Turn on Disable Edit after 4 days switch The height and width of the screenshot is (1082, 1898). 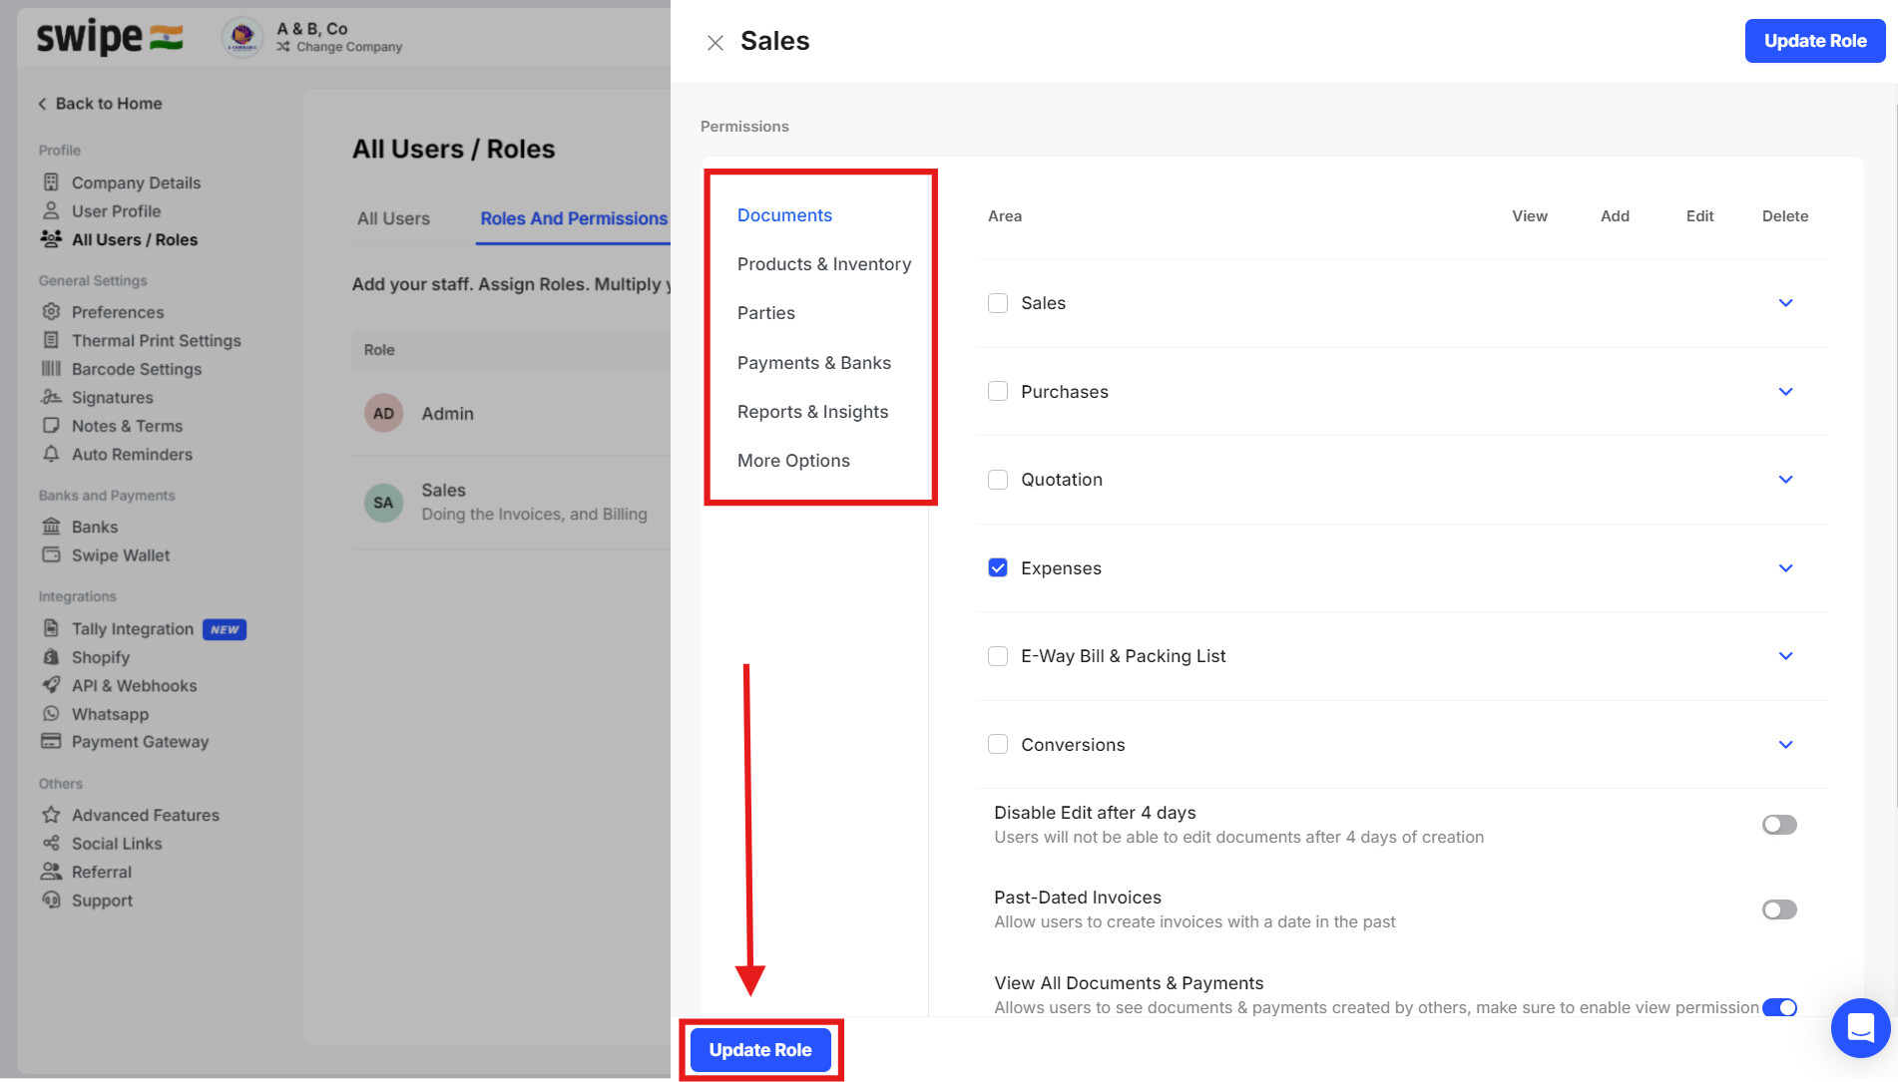point(1778,825)
